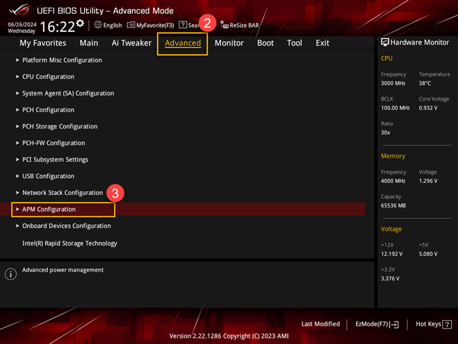The image size is (458, 344).
Task: Click the Hot Keys question mark icon
Action: coord(447,324)
